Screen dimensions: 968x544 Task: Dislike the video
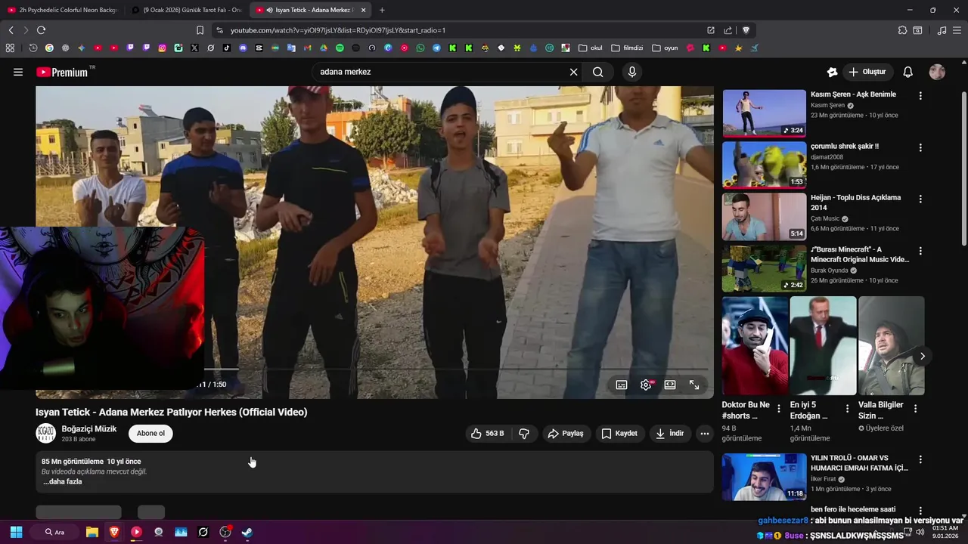[524, 434]
